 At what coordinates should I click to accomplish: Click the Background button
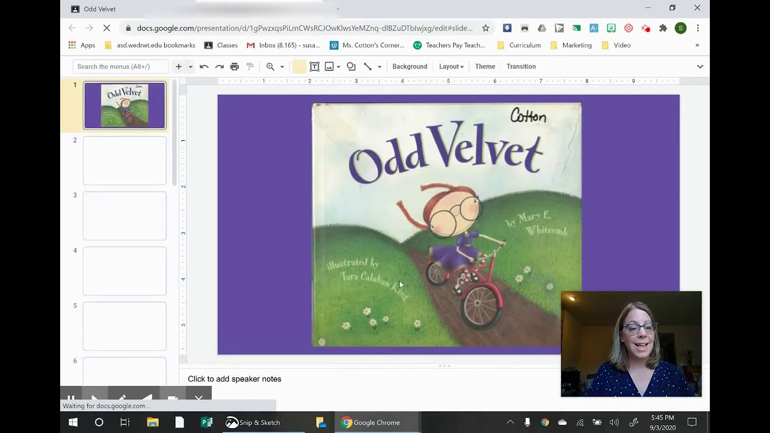pyautogui.click(x=410, y=67)
